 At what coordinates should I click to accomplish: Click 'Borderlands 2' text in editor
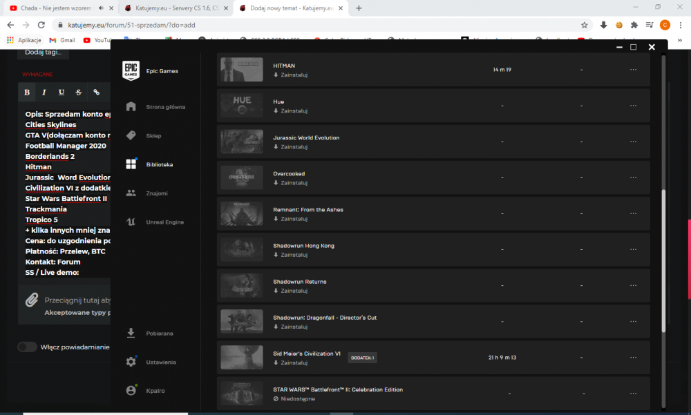click(50, 156)
